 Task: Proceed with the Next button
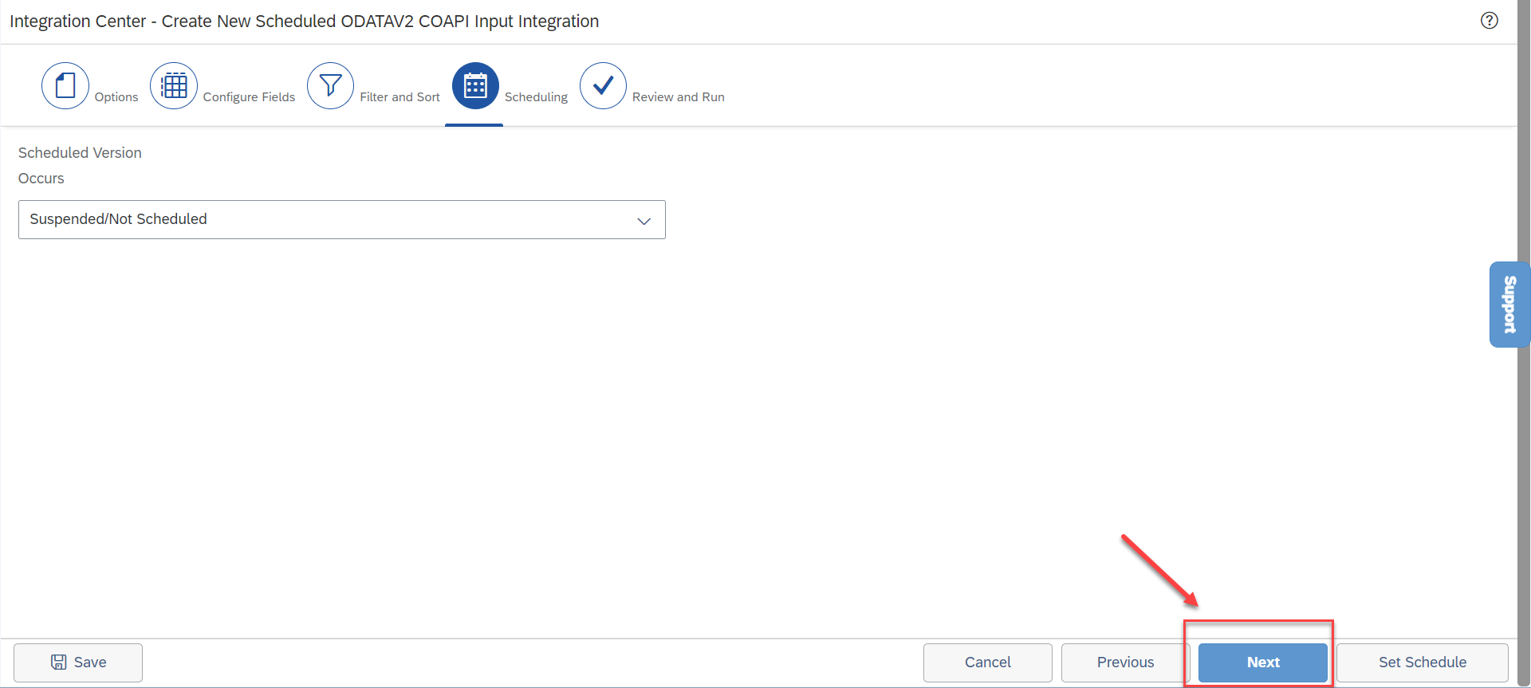tap(1263, 662)
